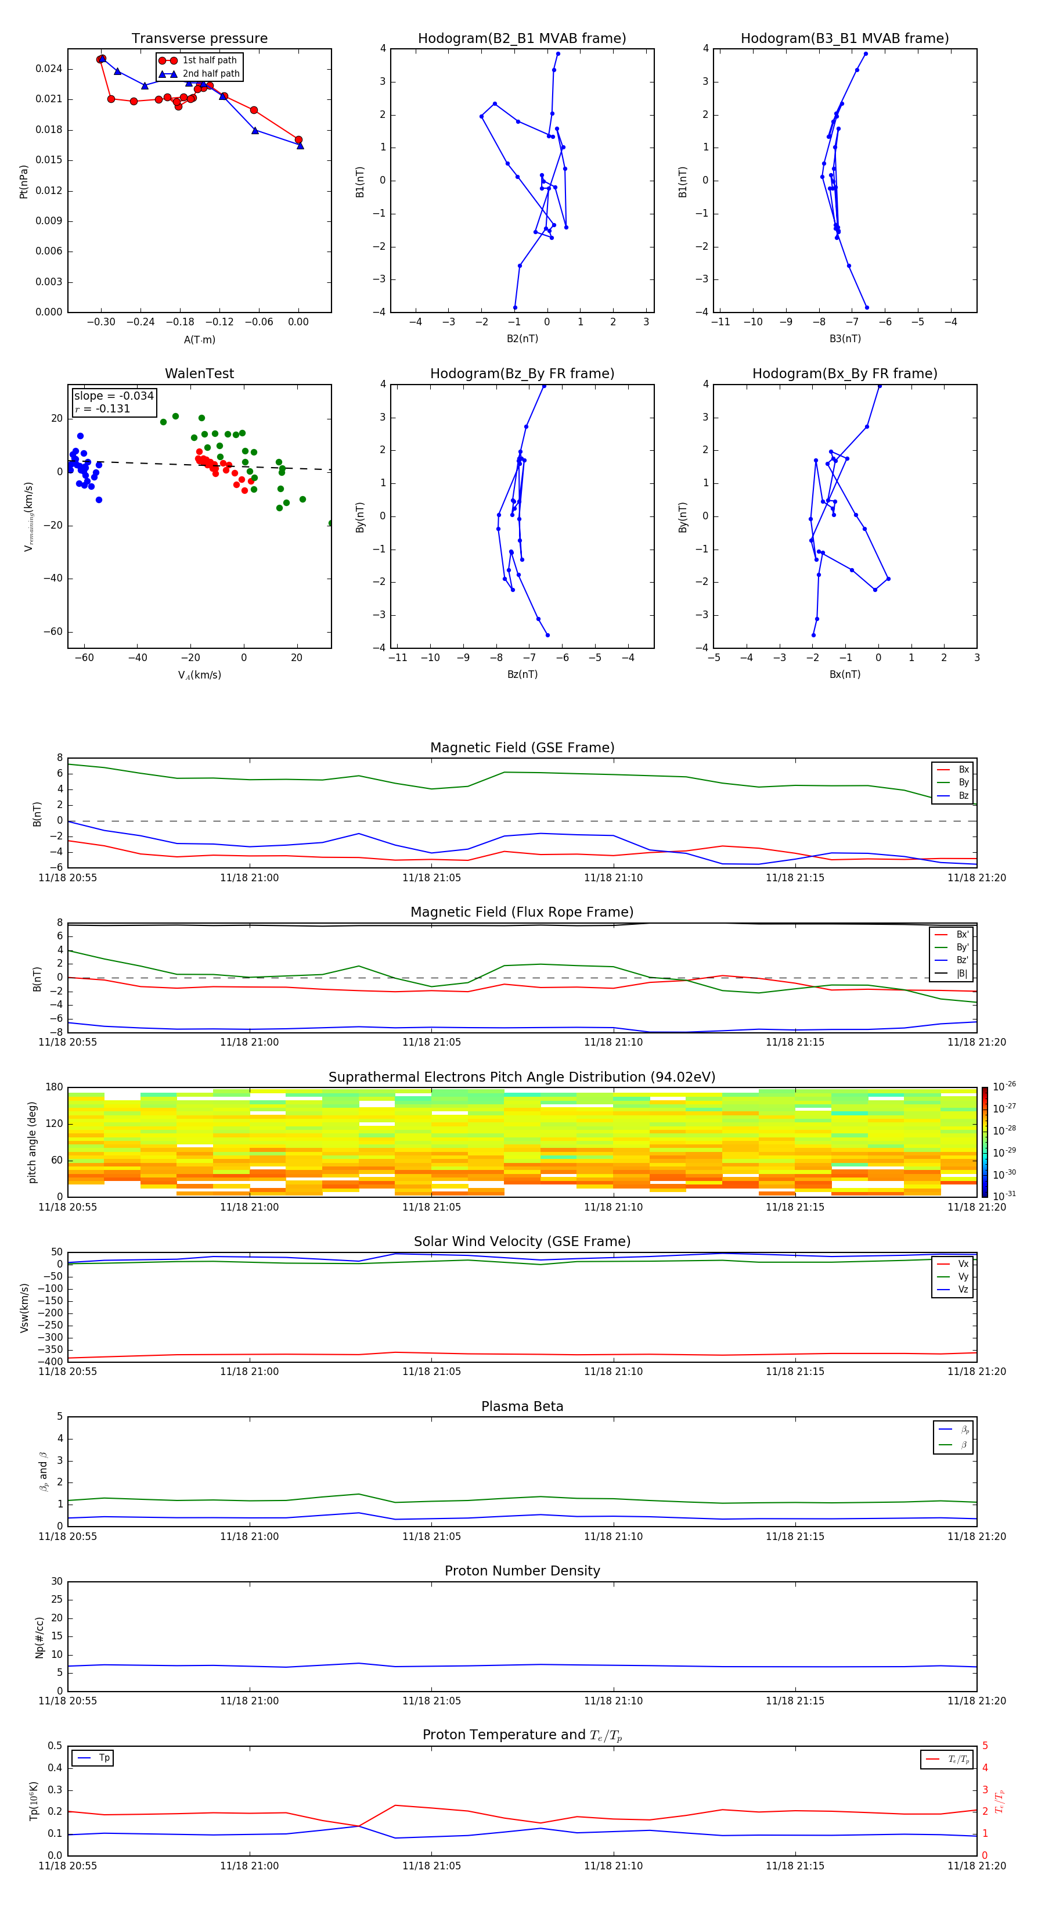Click the pitch angle distribution spectrogram

coord(522,1142)
